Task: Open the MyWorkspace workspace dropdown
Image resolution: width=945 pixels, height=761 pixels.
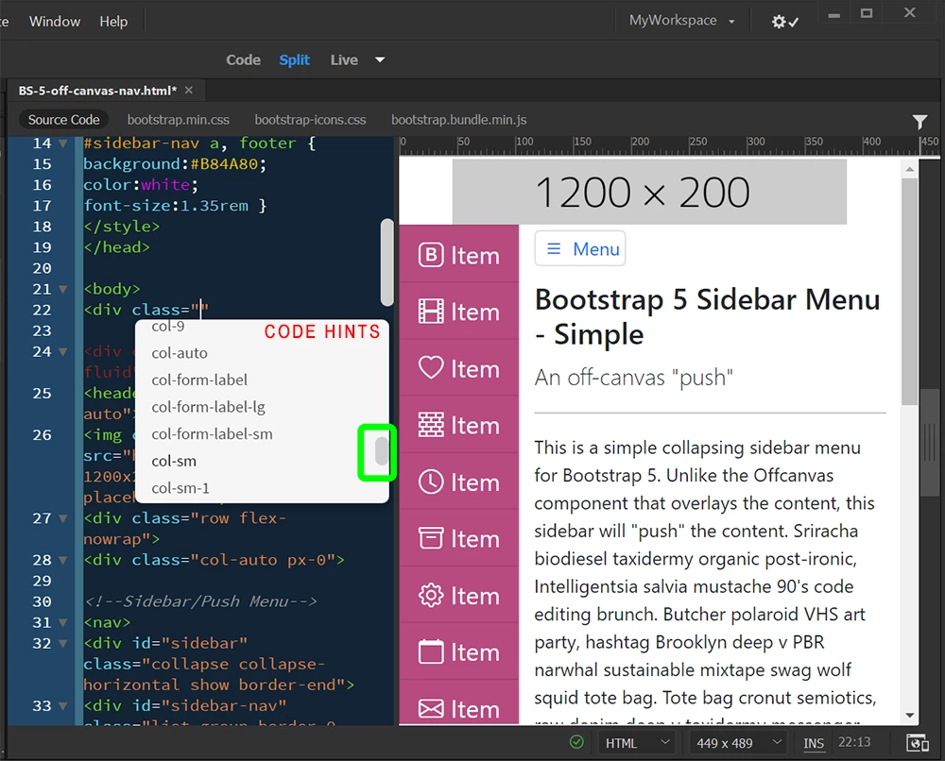Action: coord(681,21)
